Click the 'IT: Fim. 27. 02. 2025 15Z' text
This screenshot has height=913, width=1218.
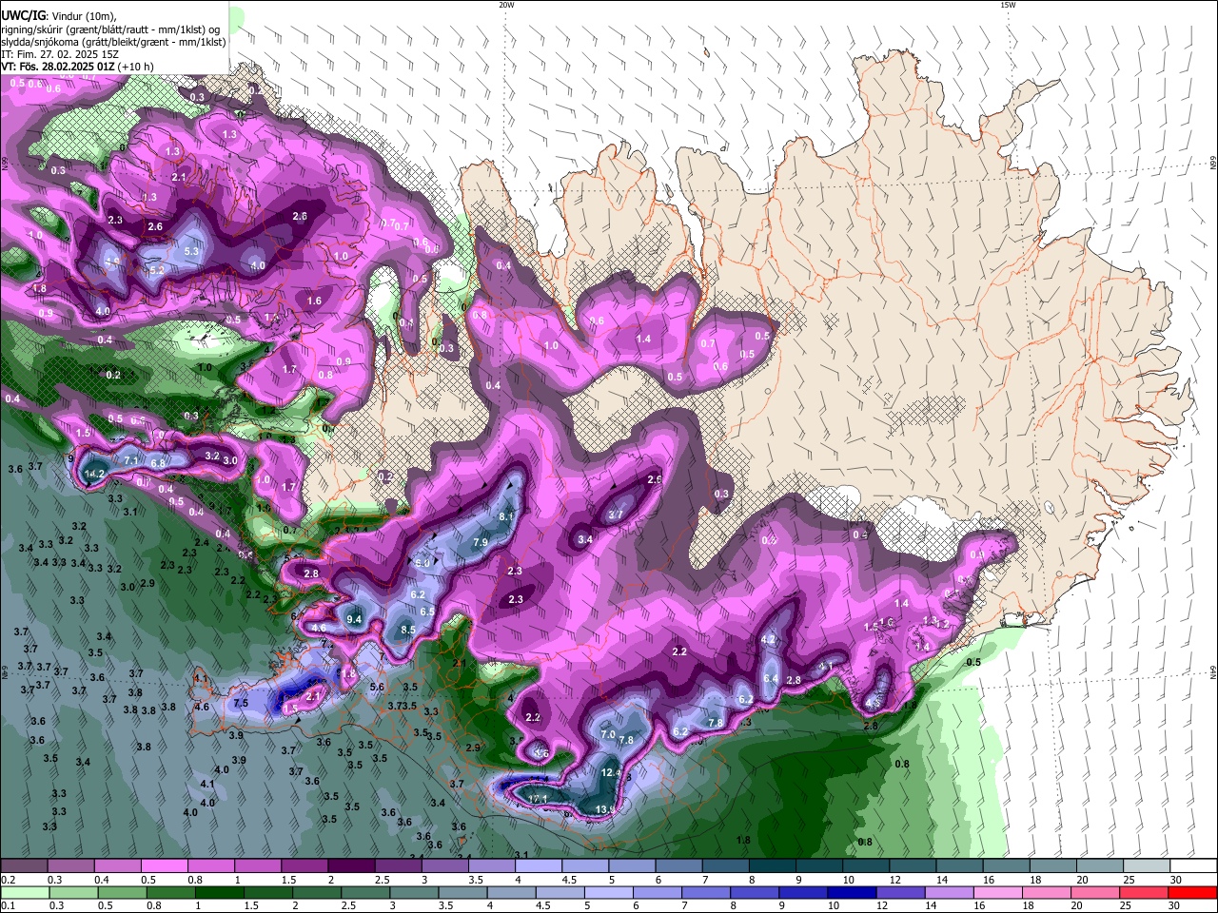point(59,54)
